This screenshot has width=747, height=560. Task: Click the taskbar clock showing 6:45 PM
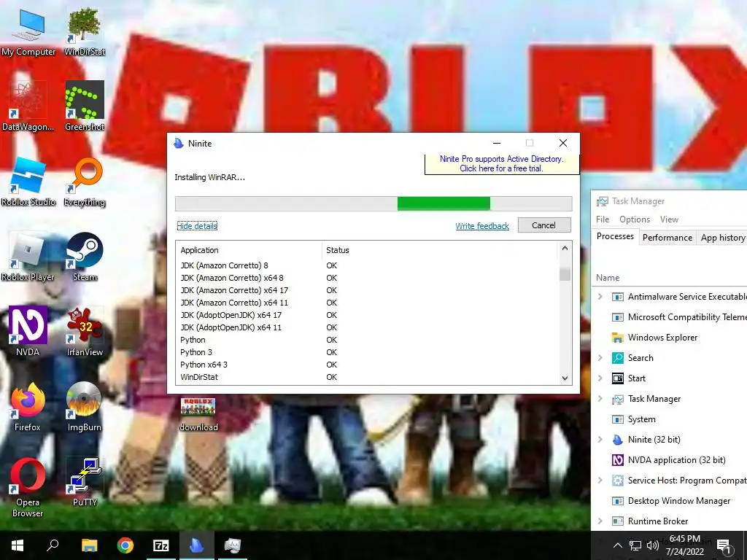684,545
